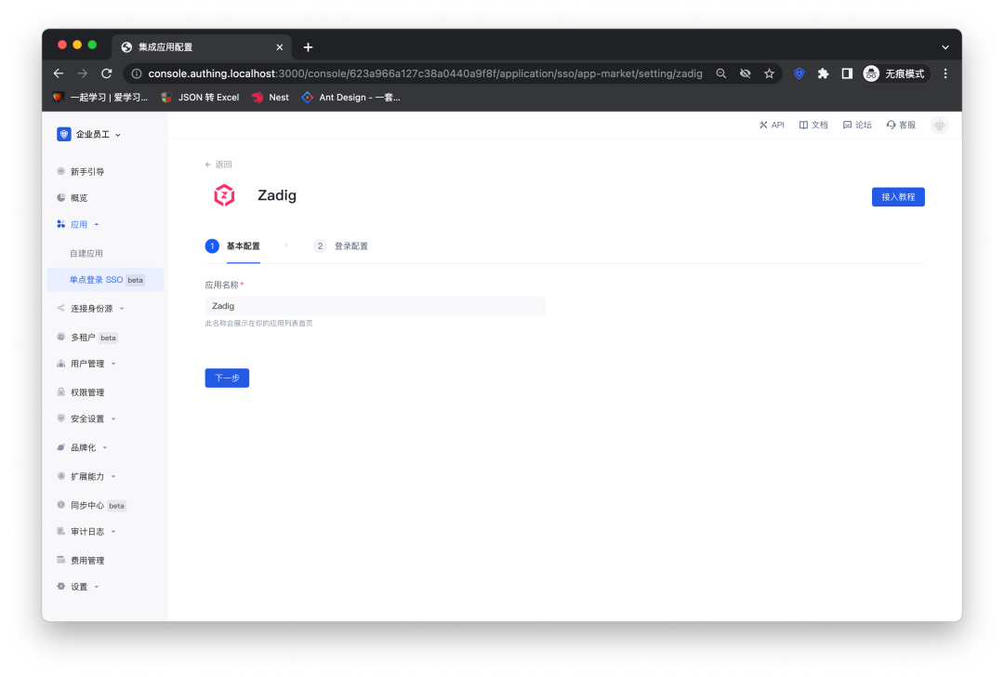Open the browser extensions puzzle icon
1004x677 pixels.
tap(823, 73)
